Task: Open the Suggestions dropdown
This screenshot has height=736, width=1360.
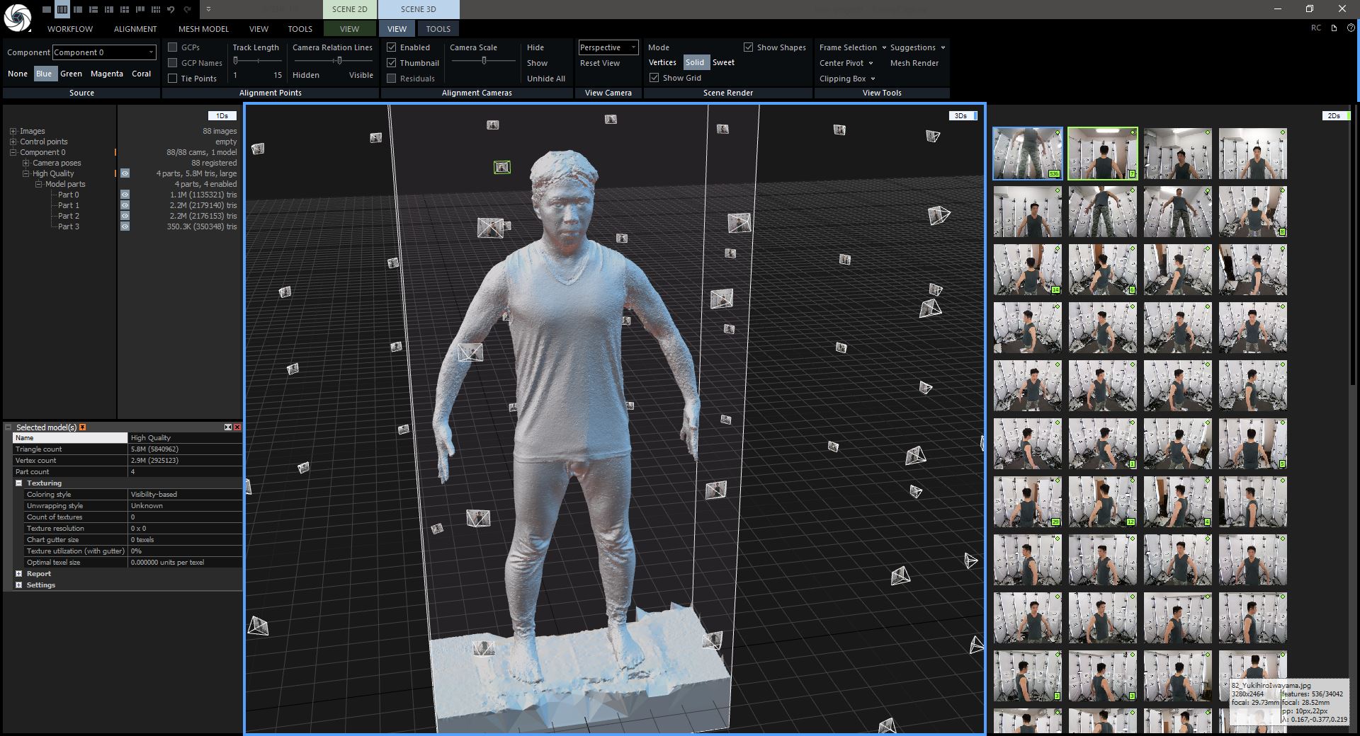Action: click(917, 47)
